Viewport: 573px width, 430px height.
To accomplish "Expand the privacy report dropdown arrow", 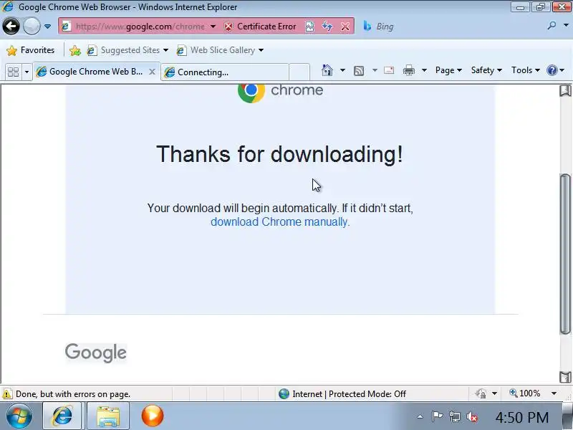I will point(494,393).
